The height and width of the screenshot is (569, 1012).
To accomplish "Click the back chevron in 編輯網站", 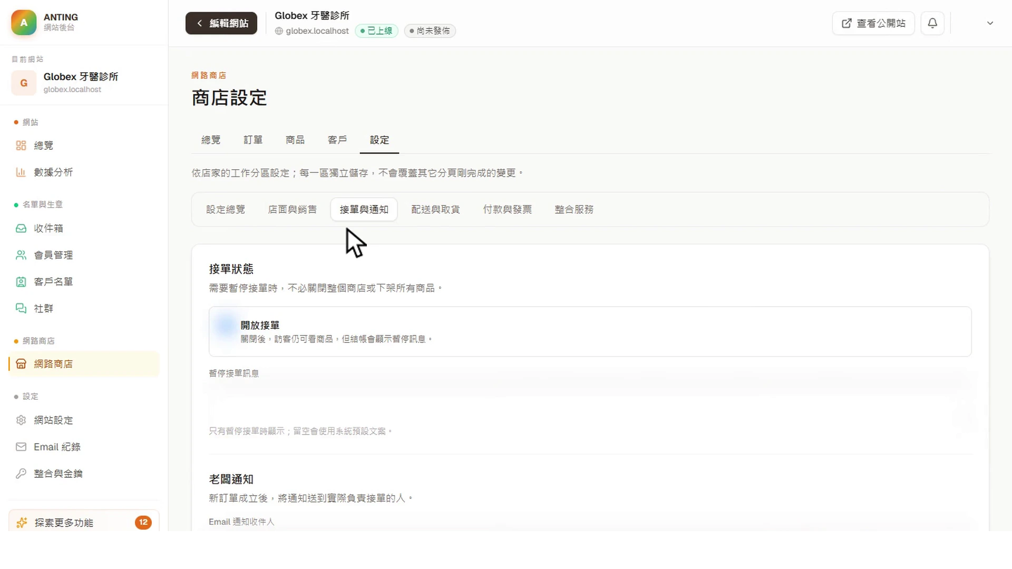I will 200,23.
